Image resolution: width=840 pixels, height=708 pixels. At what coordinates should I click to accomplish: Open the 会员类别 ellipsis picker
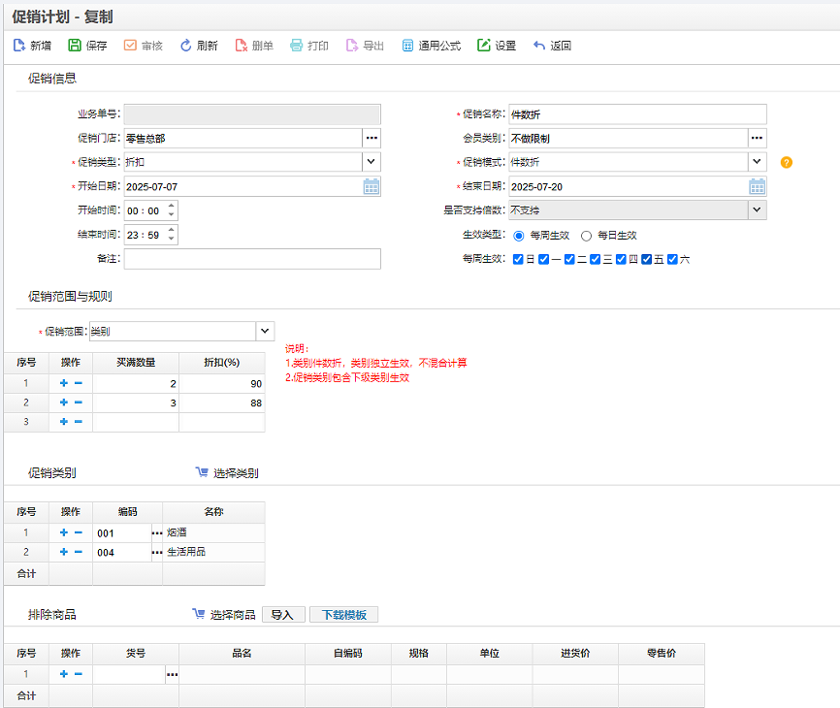(x=757, y=138)
